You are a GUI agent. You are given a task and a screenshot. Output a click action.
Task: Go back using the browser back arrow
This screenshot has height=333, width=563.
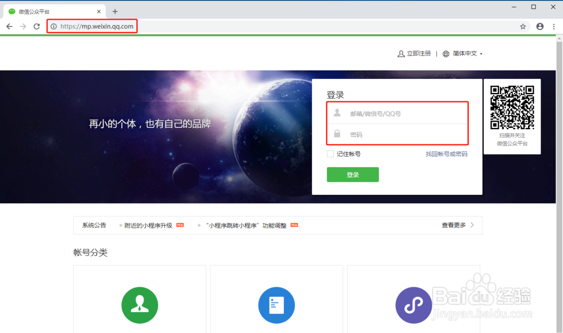click(x=10, y=26)
